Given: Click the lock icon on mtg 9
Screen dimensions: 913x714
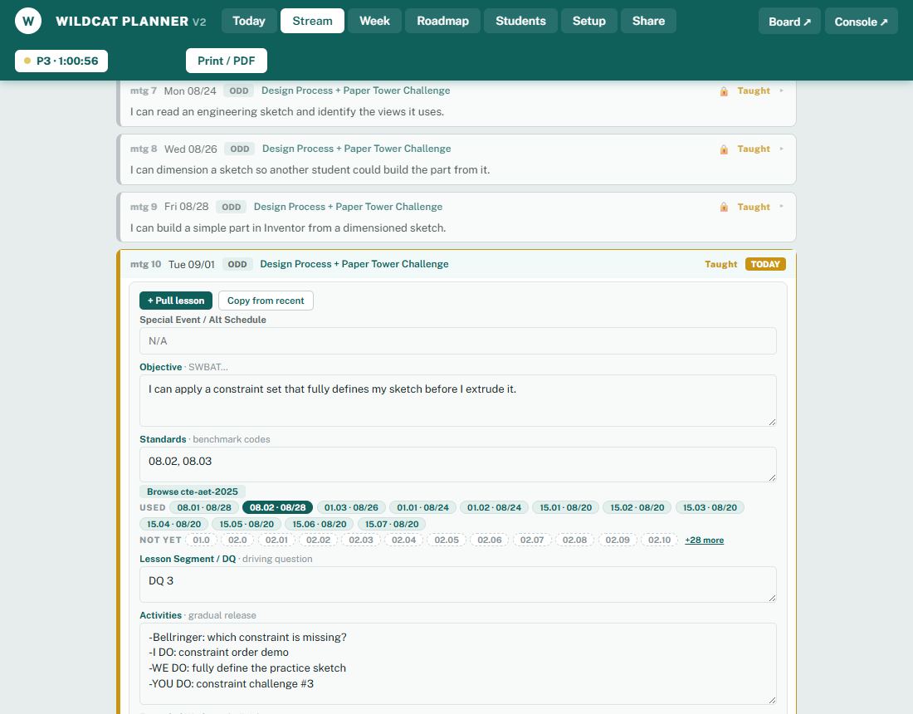Looking at the screenshot, I should tap(724, 207).
